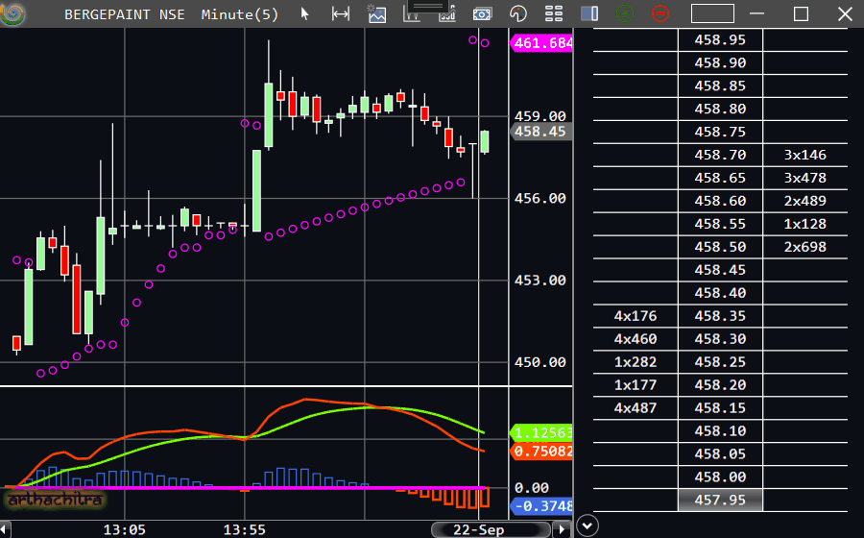
Task: Click the red minus zoom-out icon
Action: (x=660, y=13)
